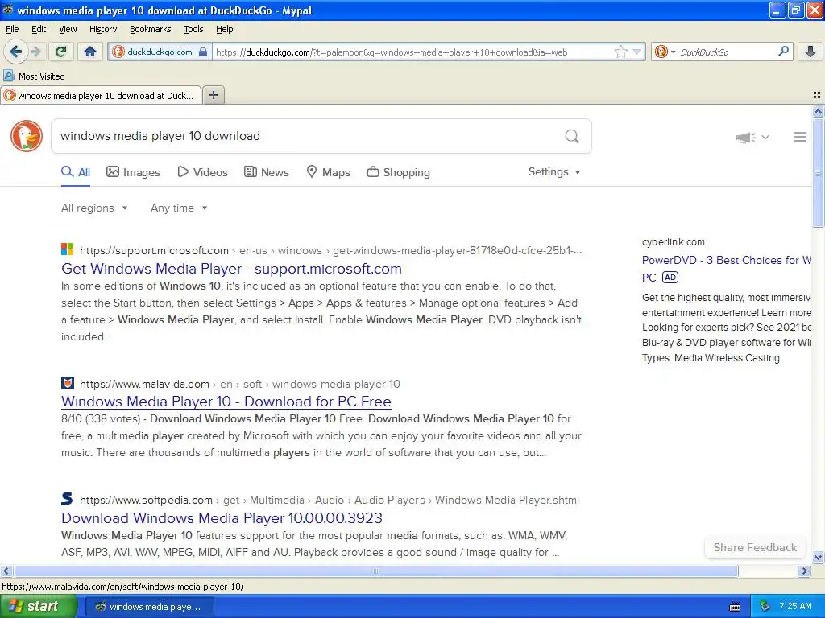Click the Mypal taskbar window button
This screenshot has width=825, height=618.
[149, 607]
